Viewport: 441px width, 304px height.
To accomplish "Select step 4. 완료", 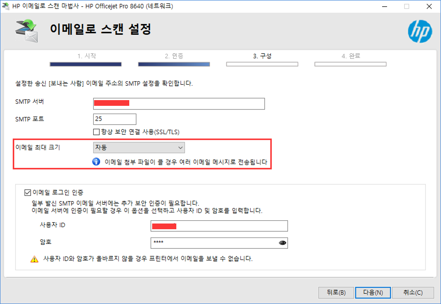I will (x=351, y=56).
